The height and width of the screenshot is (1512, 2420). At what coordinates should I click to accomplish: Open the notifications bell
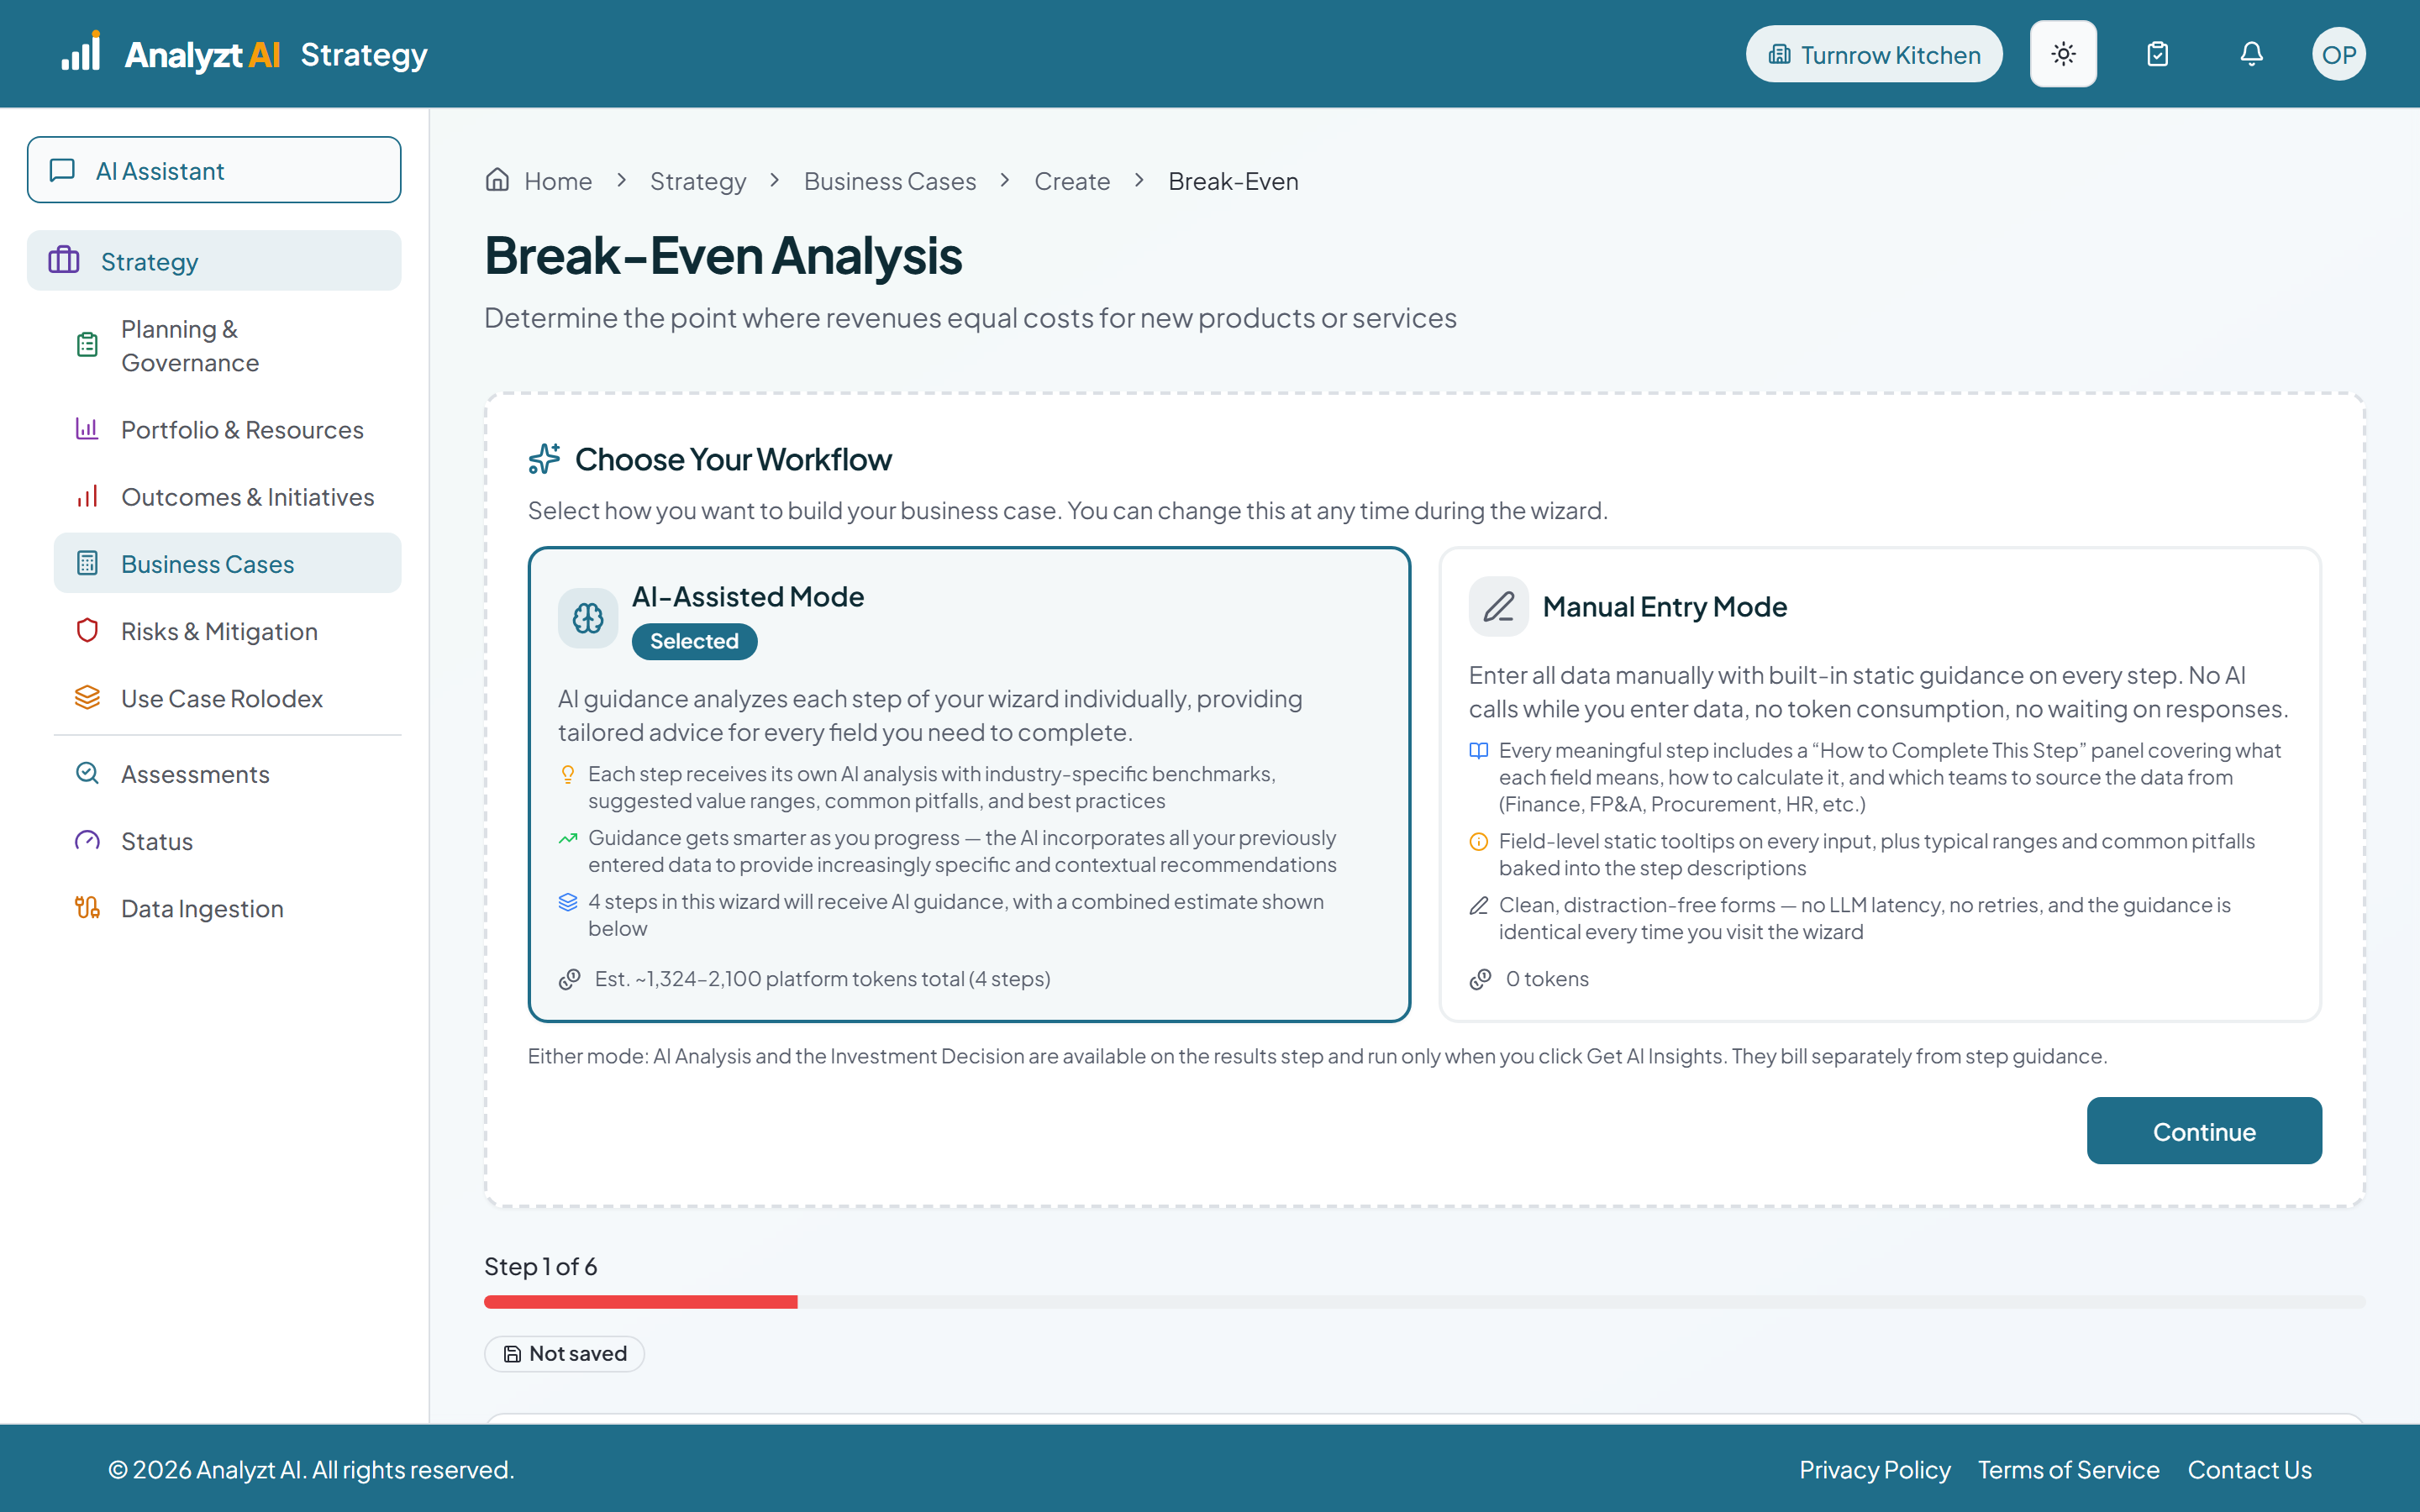point(2251,54)
